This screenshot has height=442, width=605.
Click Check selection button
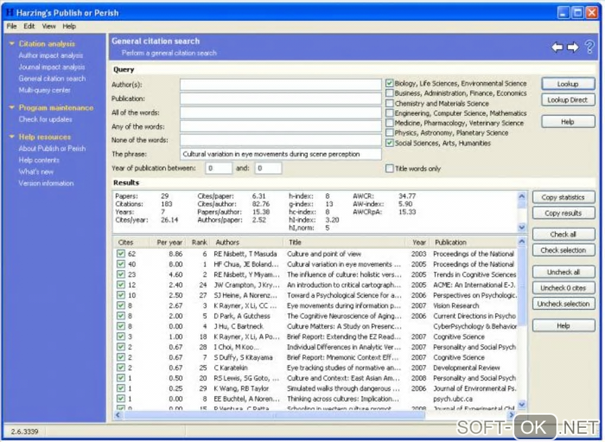[x=563, y=251]
